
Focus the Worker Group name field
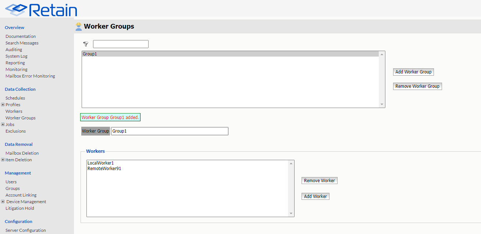(x=170, y=131)
